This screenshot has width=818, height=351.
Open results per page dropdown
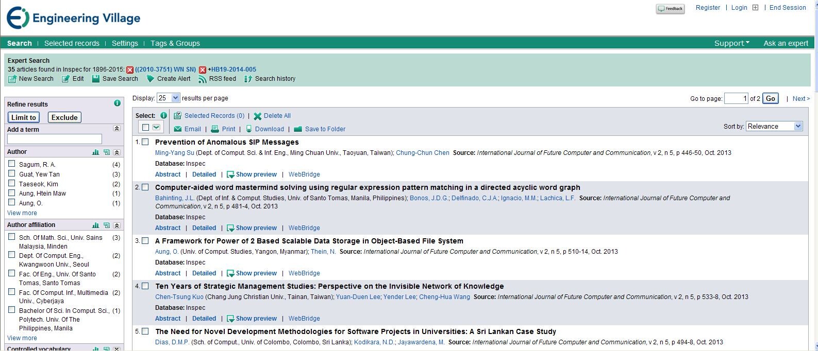[169, 98]
